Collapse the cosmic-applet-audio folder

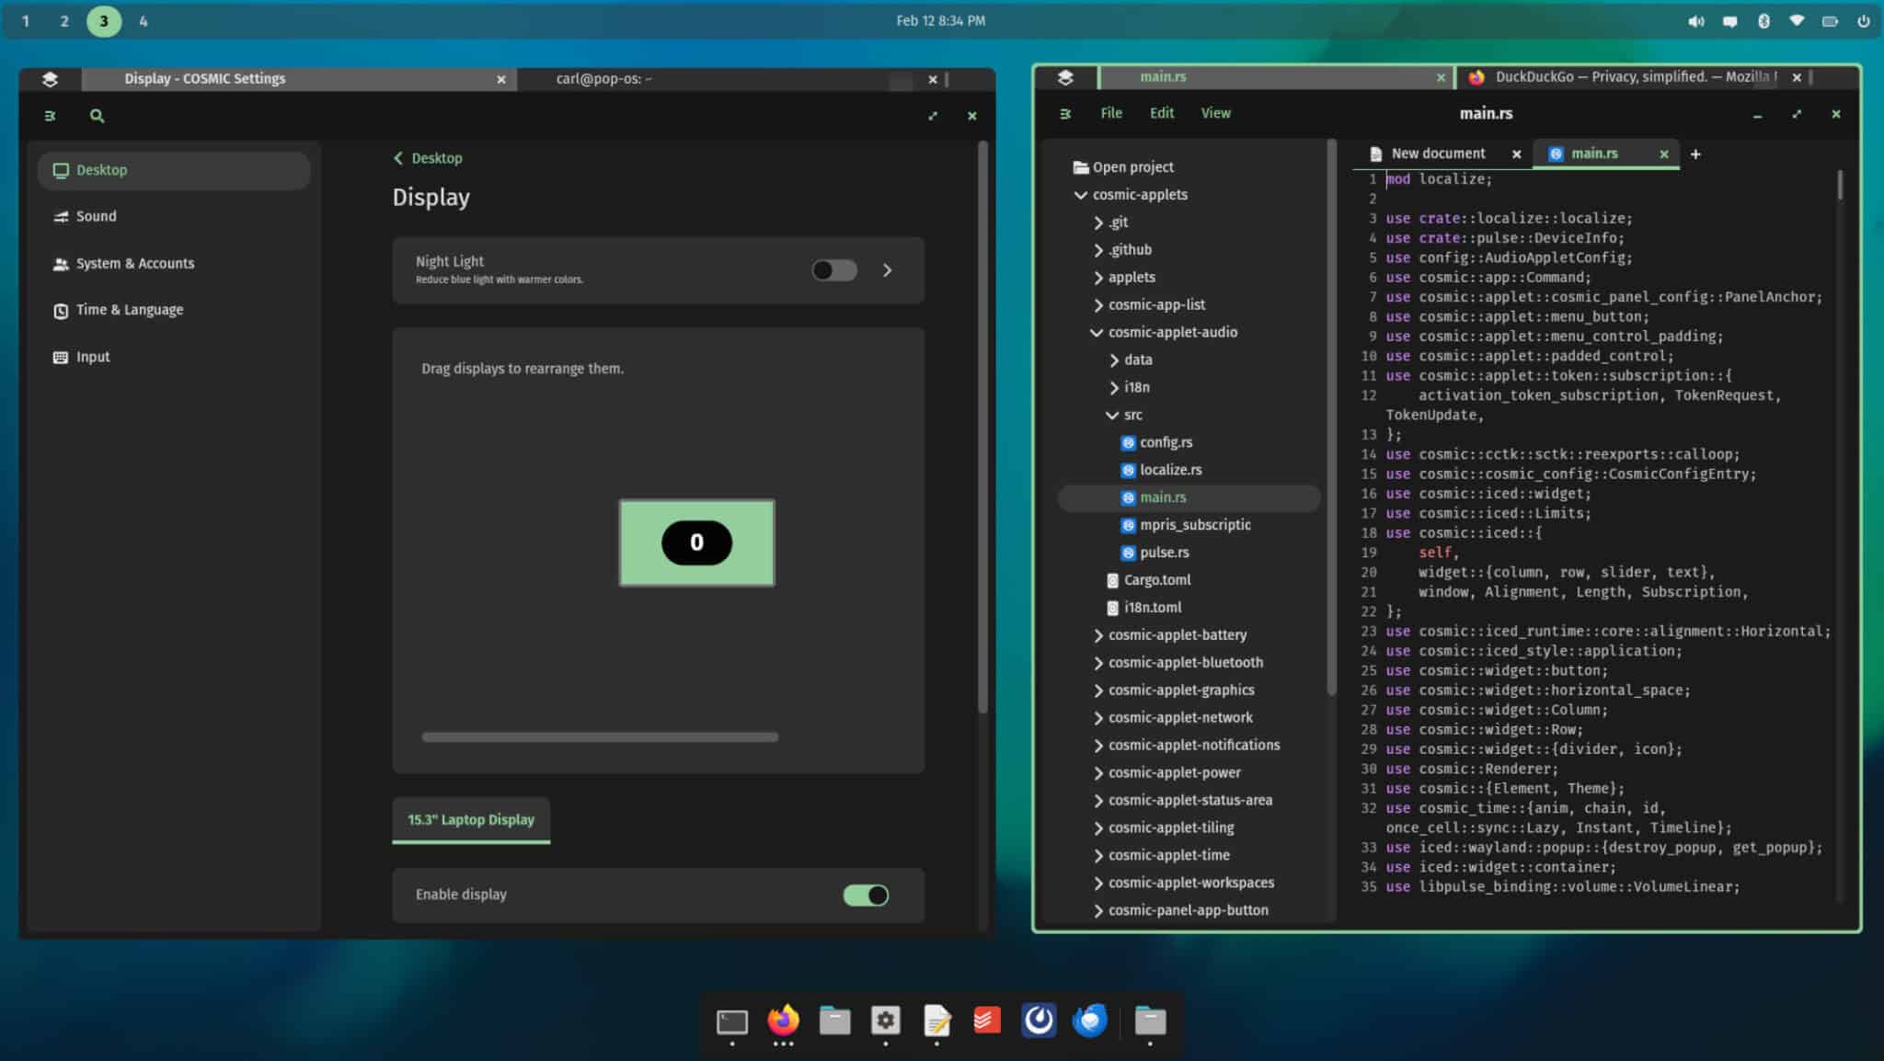click(x=1097, y=332)
